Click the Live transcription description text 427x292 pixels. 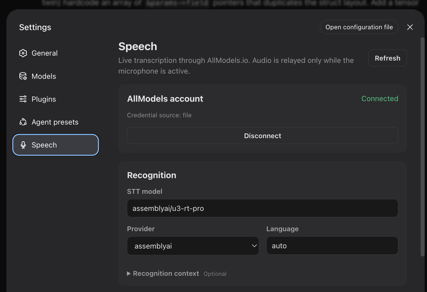click(236, 66)
